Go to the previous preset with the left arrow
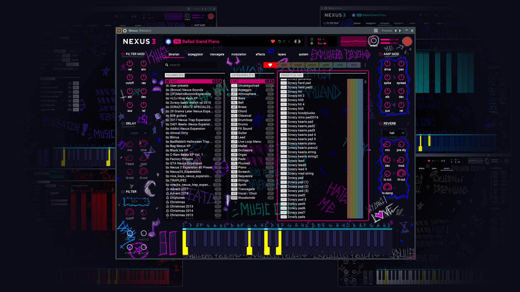Viewport: 520px width, 292px height. coord(295,41)
